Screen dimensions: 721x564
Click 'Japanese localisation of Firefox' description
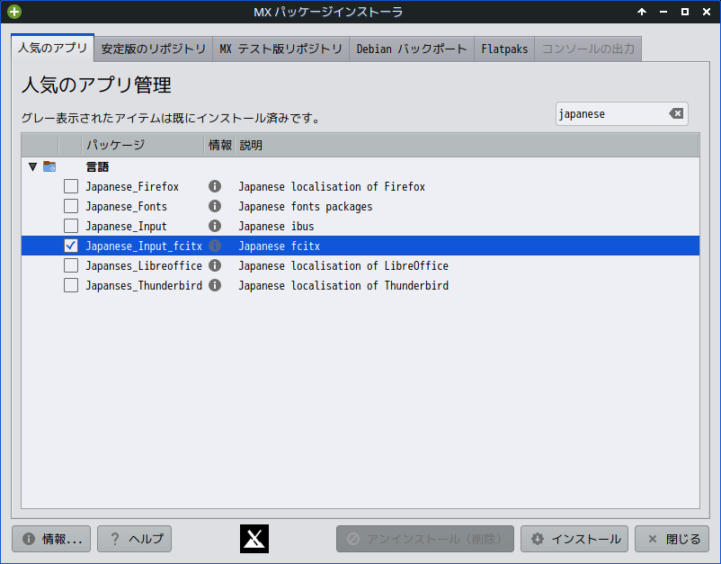click(x=332, y=187)
